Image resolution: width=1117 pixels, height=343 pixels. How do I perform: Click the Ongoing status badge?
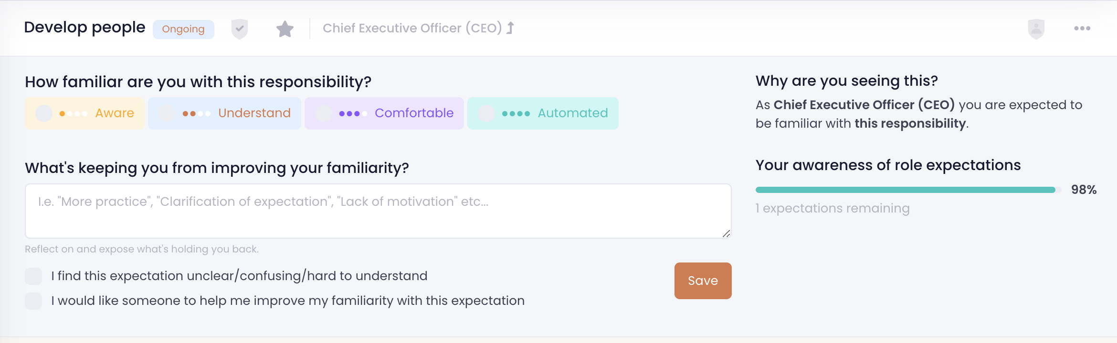click(183, 29)
